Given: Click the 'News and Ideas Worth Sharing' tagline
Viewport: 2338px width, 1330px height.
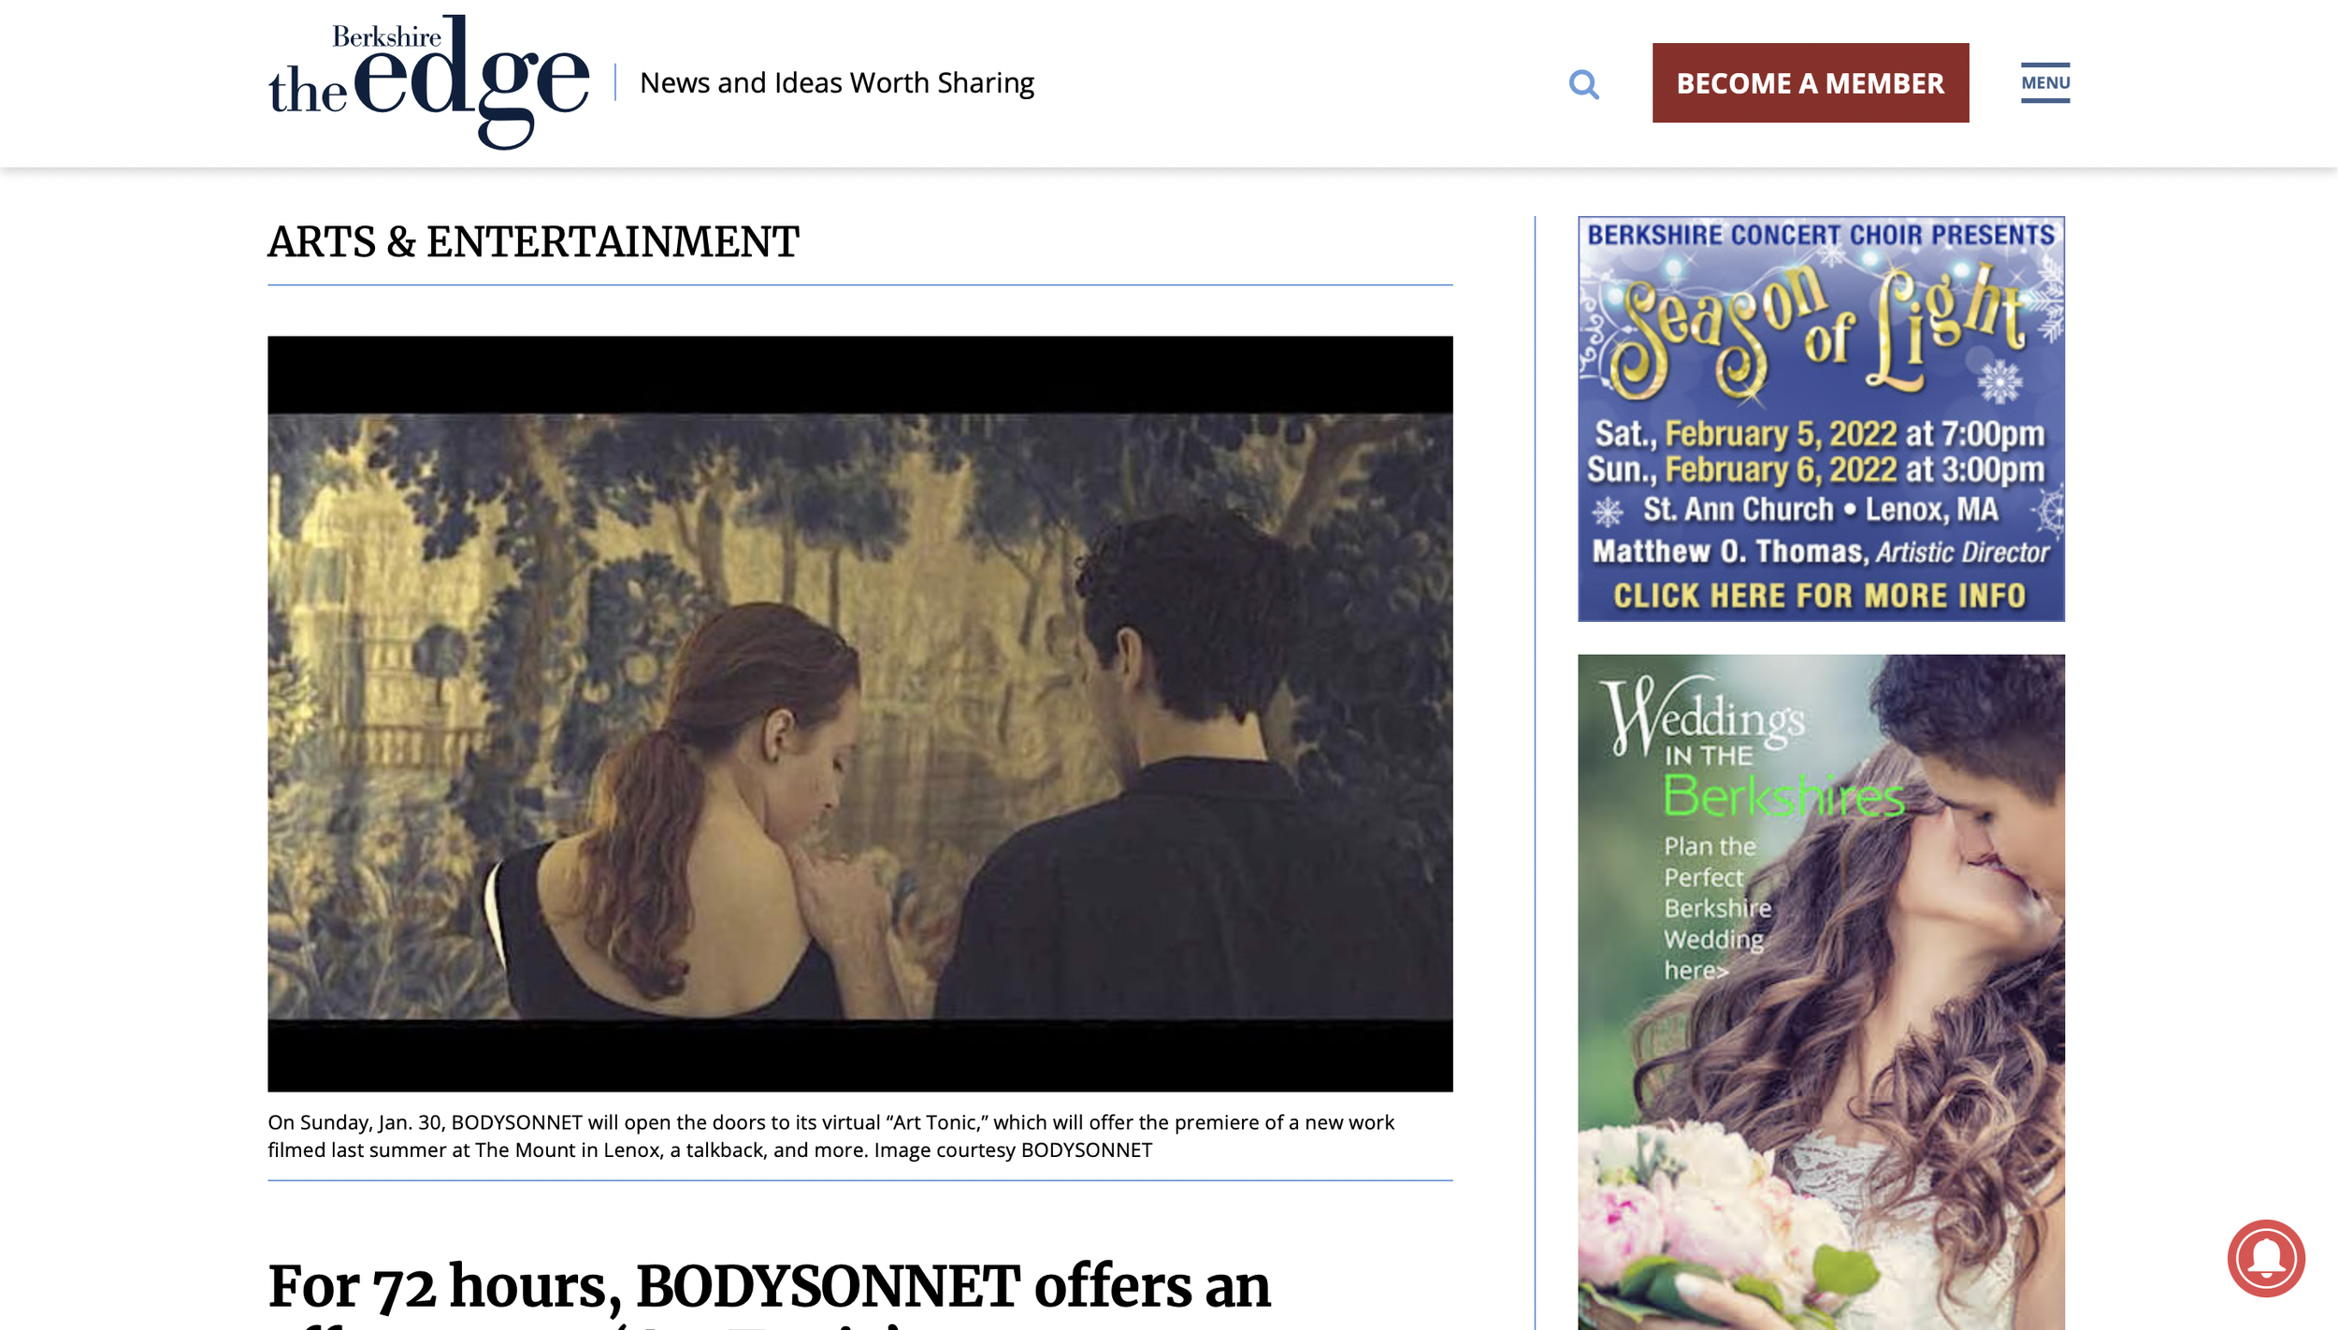Looking at the screenshot, I should (x=836, y=82).
